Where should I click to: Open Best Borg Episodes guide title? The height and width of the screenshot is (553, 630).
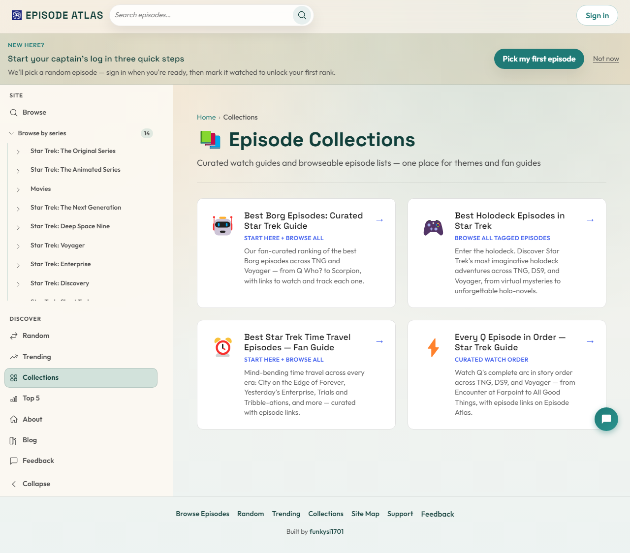(304, 221)
